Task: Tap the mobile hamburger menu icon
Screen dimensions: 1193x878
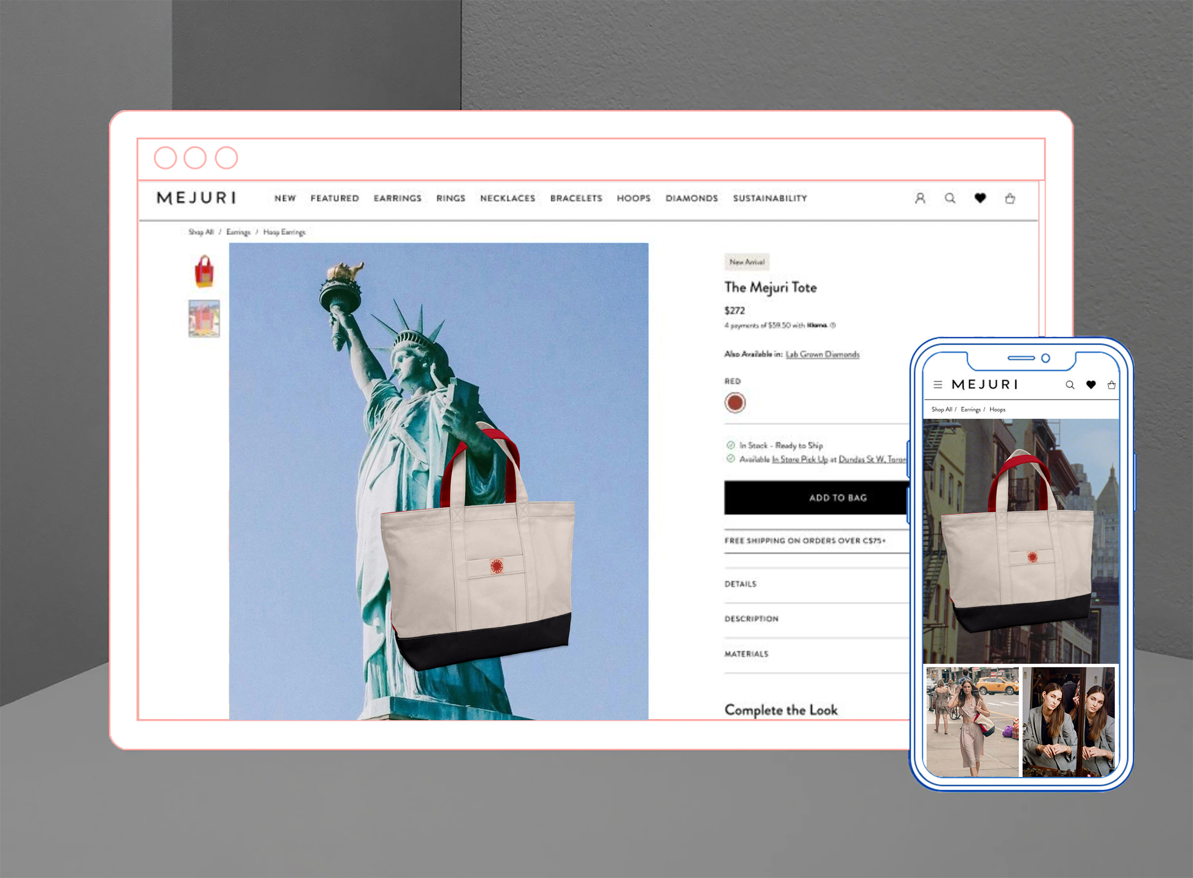Action: coord(938,384)
